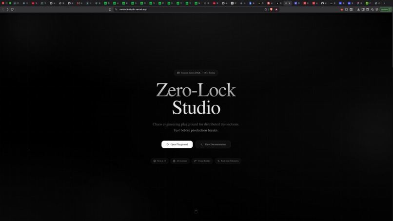
Task: Open the Leo AI icon in toolbar
Action: pos(372,9)
